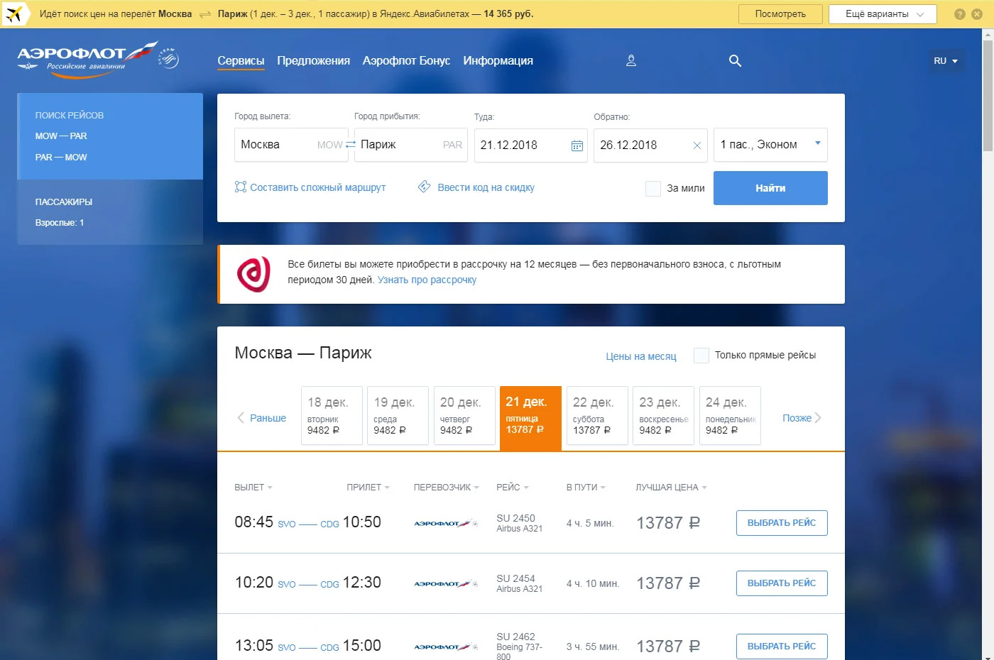Expand the 1 пас., Эконом passenger dropdown
Viewport: 994px width, 660px height.
click(770, 145)
